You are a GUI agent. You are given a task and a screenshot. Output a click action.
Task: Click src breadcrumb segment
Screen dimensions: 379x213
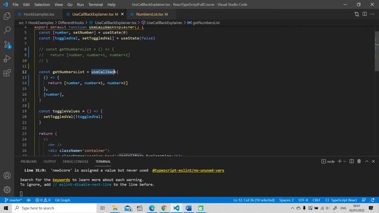point(21,22)
